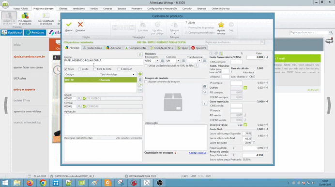This screenshot has width=335, height=187.
Task: Capture product image with camera icon
Action: (x=205, y=86)
